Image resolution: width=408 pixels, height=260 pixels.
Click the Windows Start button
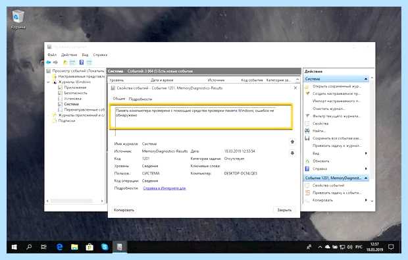14,247
